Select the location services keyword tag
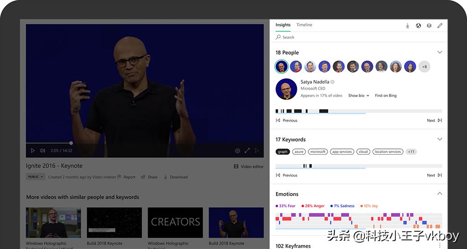Viewport: 467px width, 249px height. (x=388, y=152)
